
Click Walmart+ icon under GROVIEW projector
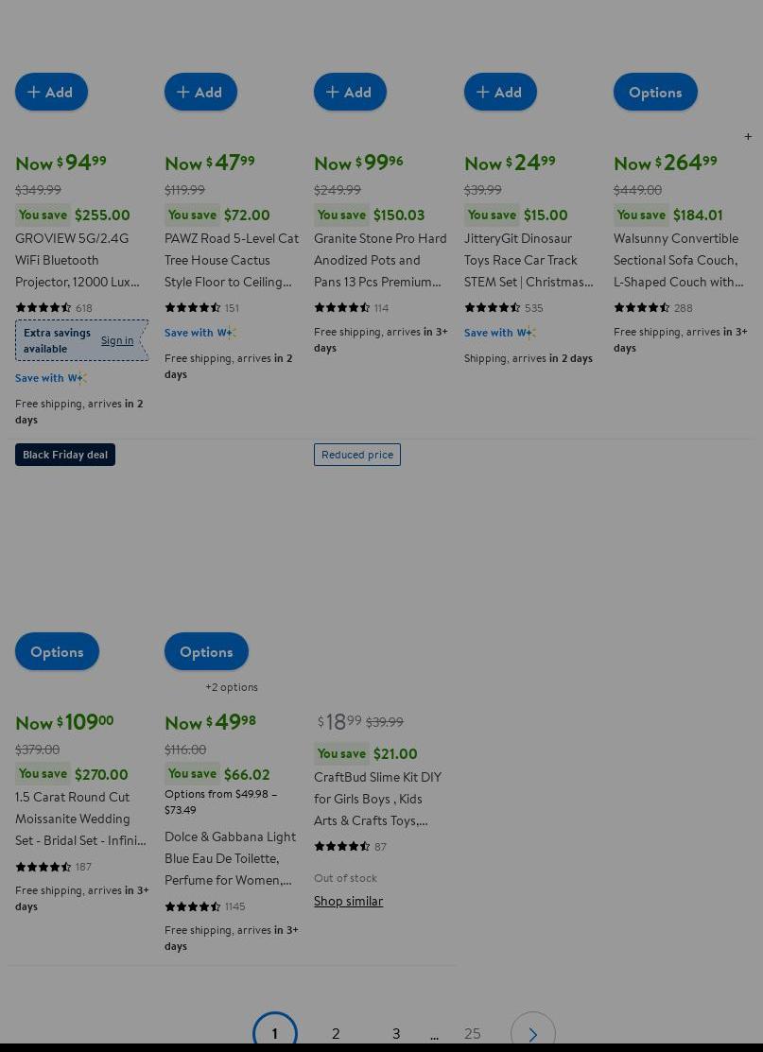[x=77, y=378]
